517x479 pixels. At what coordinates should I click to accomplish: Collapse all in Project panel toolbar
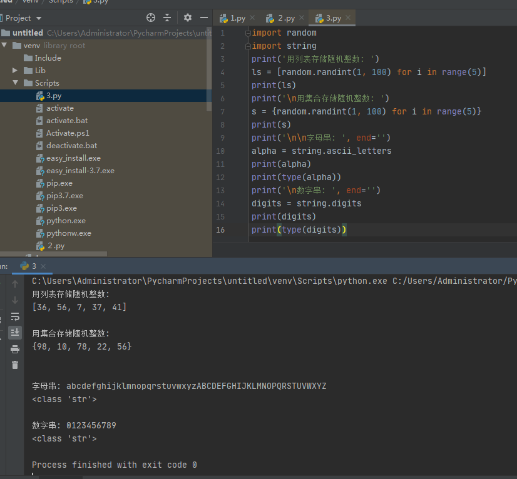click(167, 18)
